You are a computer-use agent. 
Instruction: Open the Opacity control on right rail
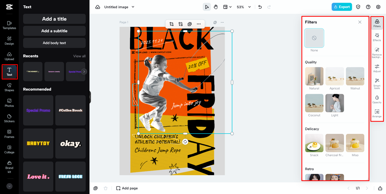tap(377, 100)
